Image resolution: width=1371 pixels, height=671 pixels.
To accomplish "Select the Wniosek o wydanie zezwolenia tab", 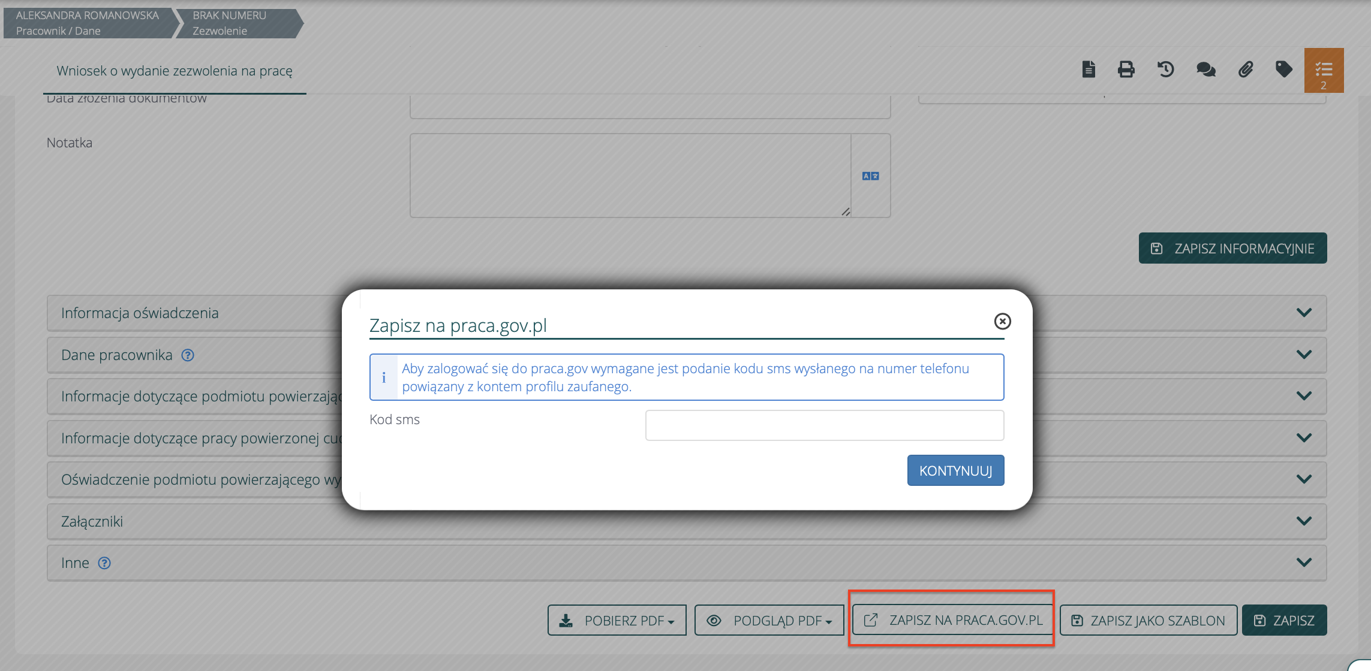I will coord(175,71).
